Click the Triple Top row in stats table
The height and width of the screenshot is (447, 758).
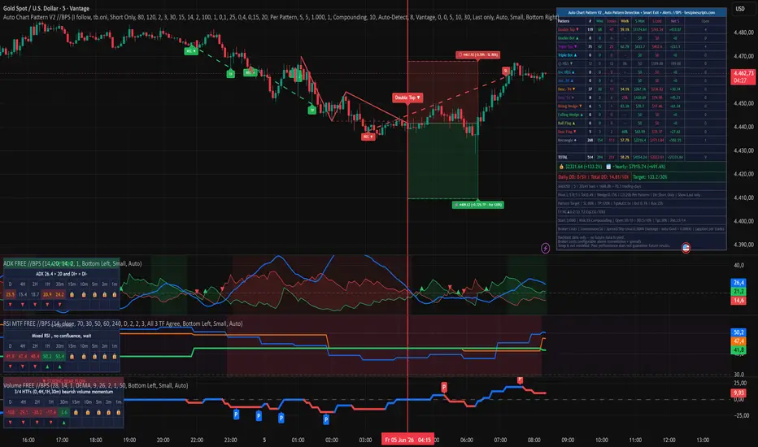tap(641, 47)
